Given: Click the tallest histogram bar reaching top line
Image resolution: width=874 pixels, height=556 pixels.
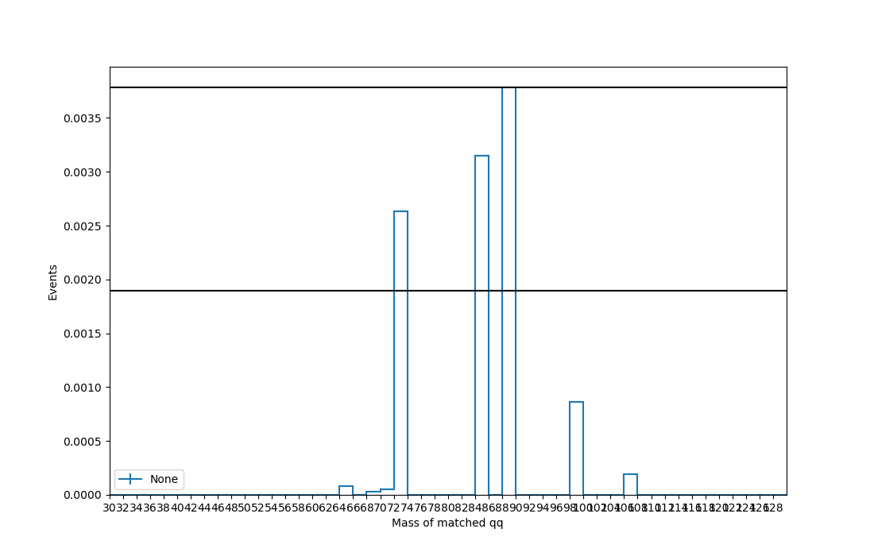Looking at the screenshot, I should pyautogui.click(x=509, y=291).
